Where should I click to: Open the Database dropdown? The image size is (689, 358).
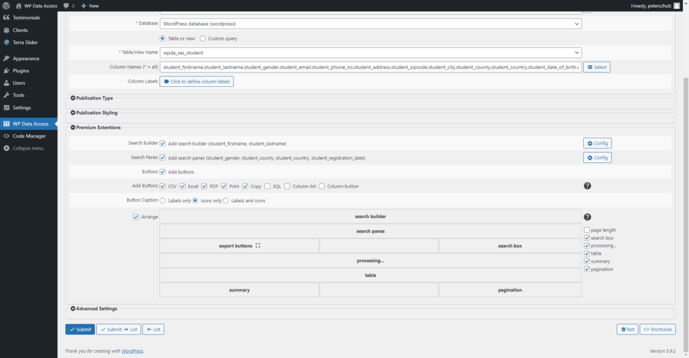[370, 24]
